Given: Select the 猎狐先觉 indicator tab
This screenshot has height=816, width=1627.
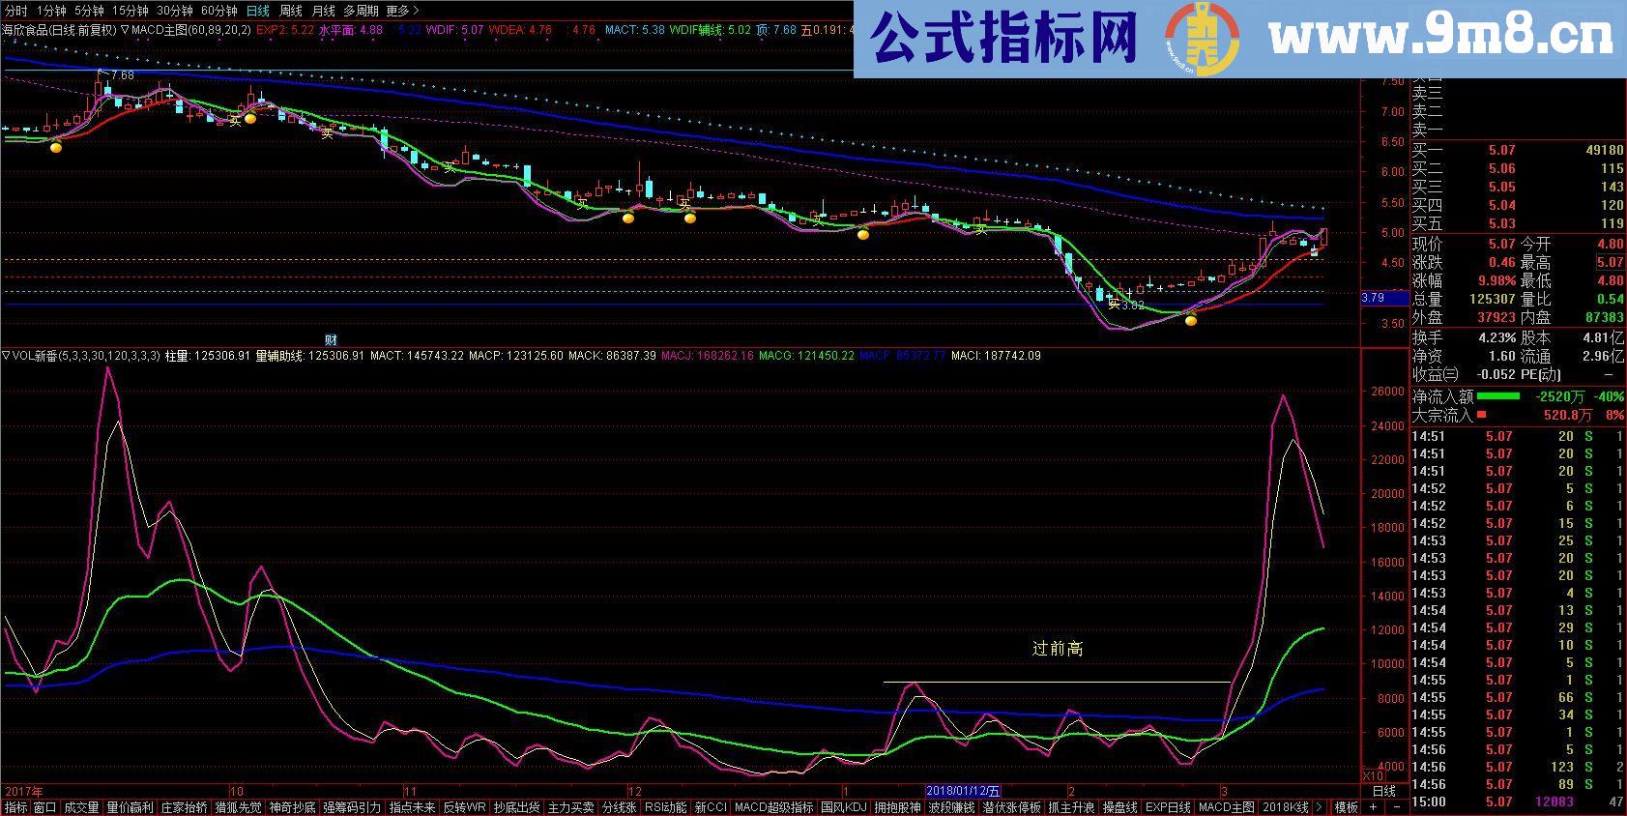Looking at the screenshot, I should pyautogui.click(x=238, y=807).
